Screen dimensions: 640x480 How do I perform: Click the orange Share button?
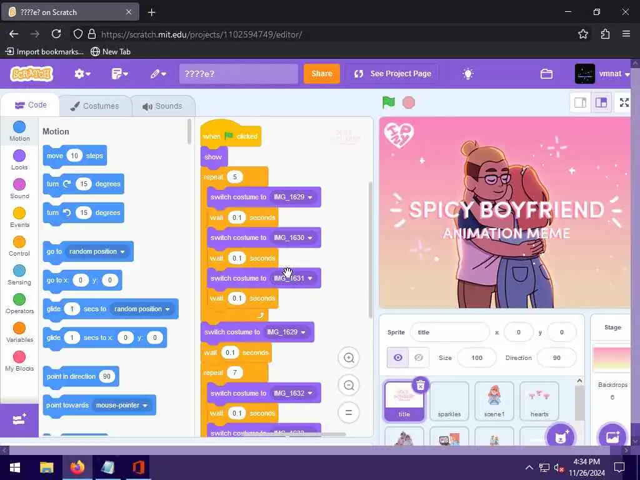[322, 74]
